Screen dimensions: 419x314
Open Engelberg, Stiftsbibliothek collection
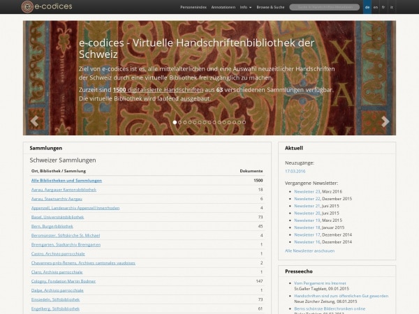[55, 308]
